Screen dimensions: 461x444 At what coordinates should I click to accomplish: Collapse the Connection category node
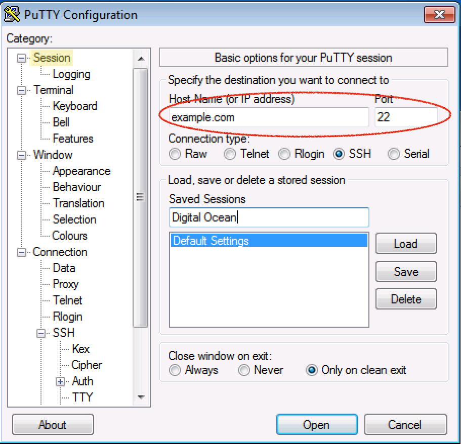[21, 252]
